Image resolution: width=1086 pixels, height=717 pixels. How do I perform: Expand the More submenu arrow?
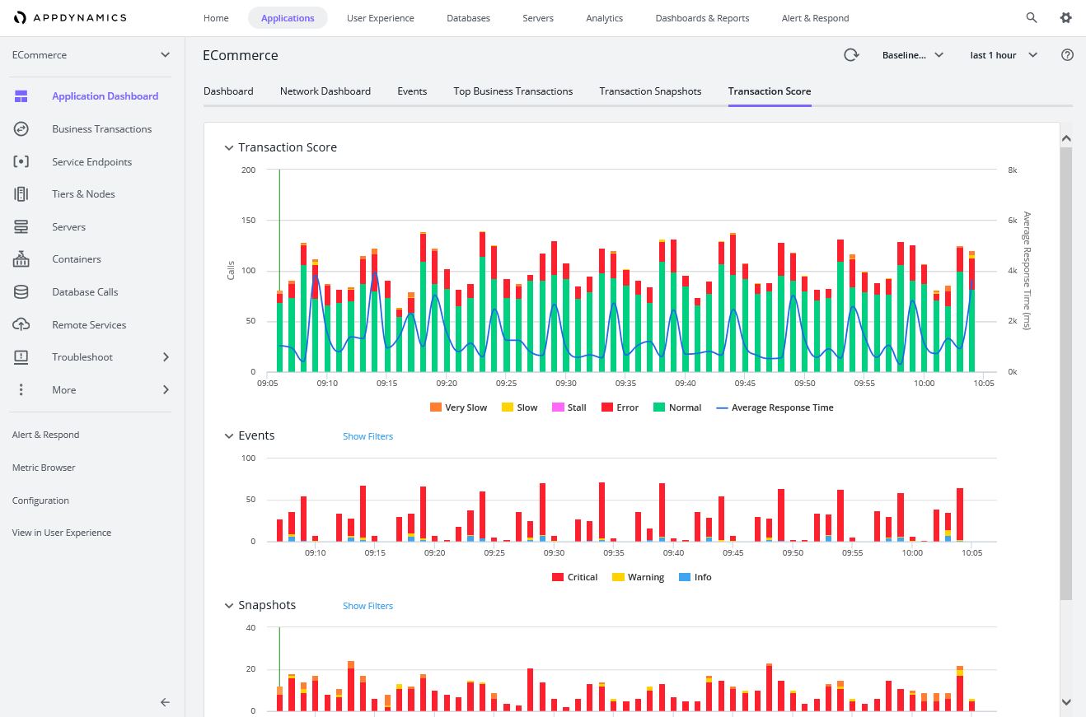click(166, 390)
